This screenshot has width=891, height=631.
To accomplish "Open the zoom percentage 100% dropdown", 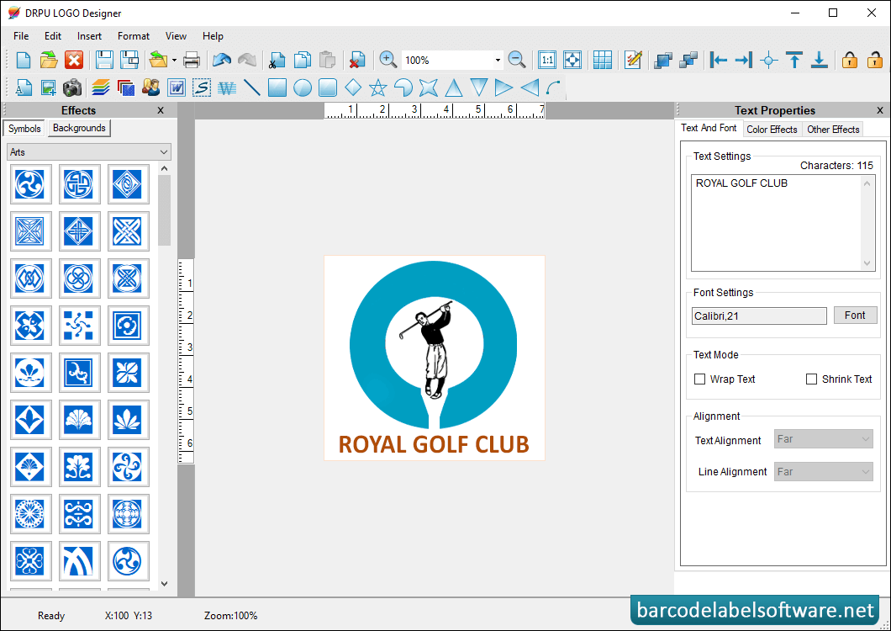I will [498, 61].
